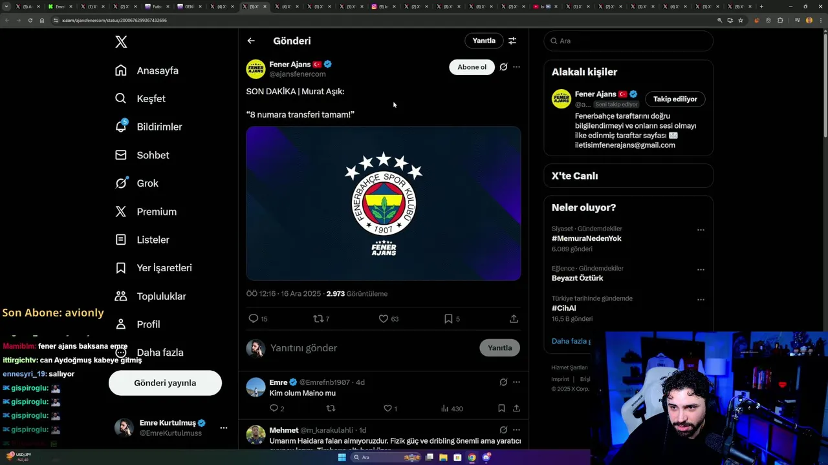Viewport: 828px width, 465px height.
Task: Open options for Beyazıt Öztürk trend
Action: (701, 270)
